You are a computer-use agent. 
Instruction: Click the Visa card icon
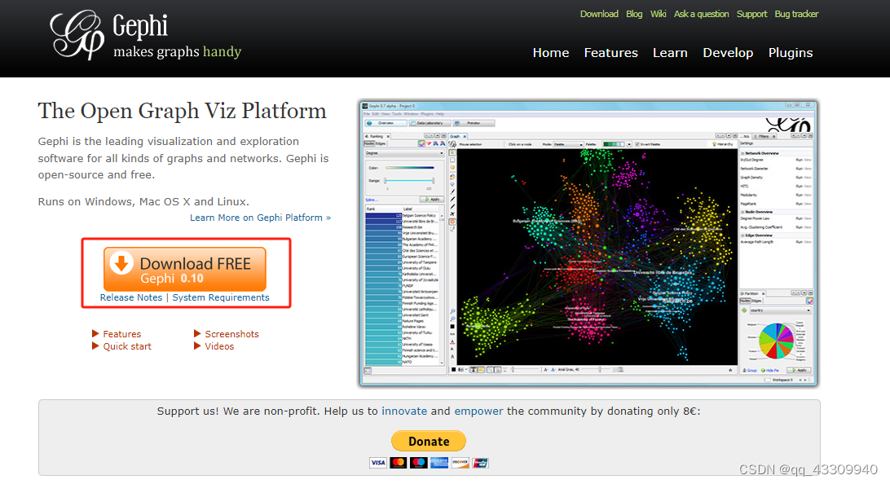coord(378,463)
